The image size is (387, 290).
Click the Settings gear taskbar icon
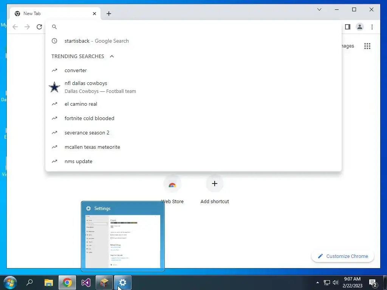123,282
